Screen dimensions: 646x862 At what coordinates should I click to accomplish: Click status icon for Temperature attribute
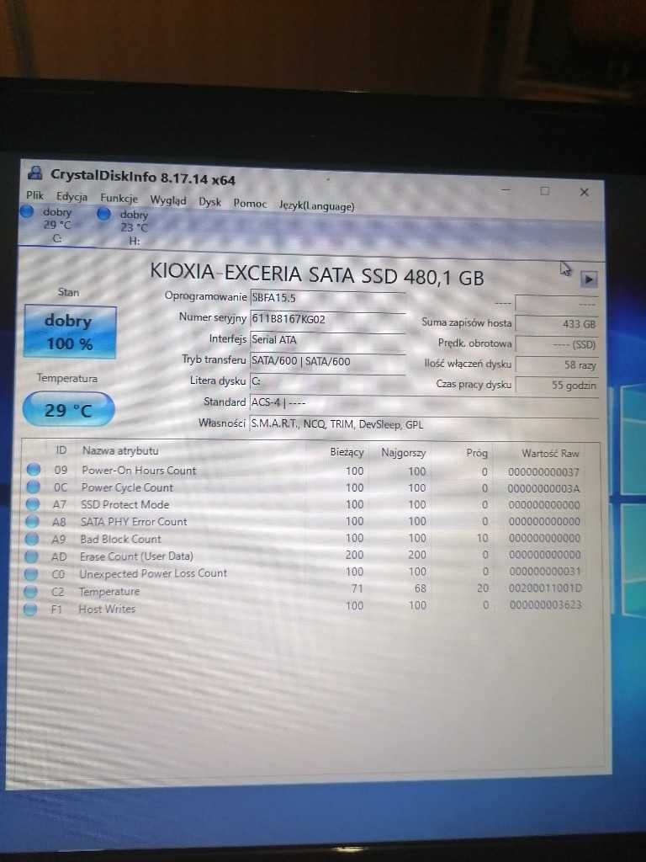(30, 592)
